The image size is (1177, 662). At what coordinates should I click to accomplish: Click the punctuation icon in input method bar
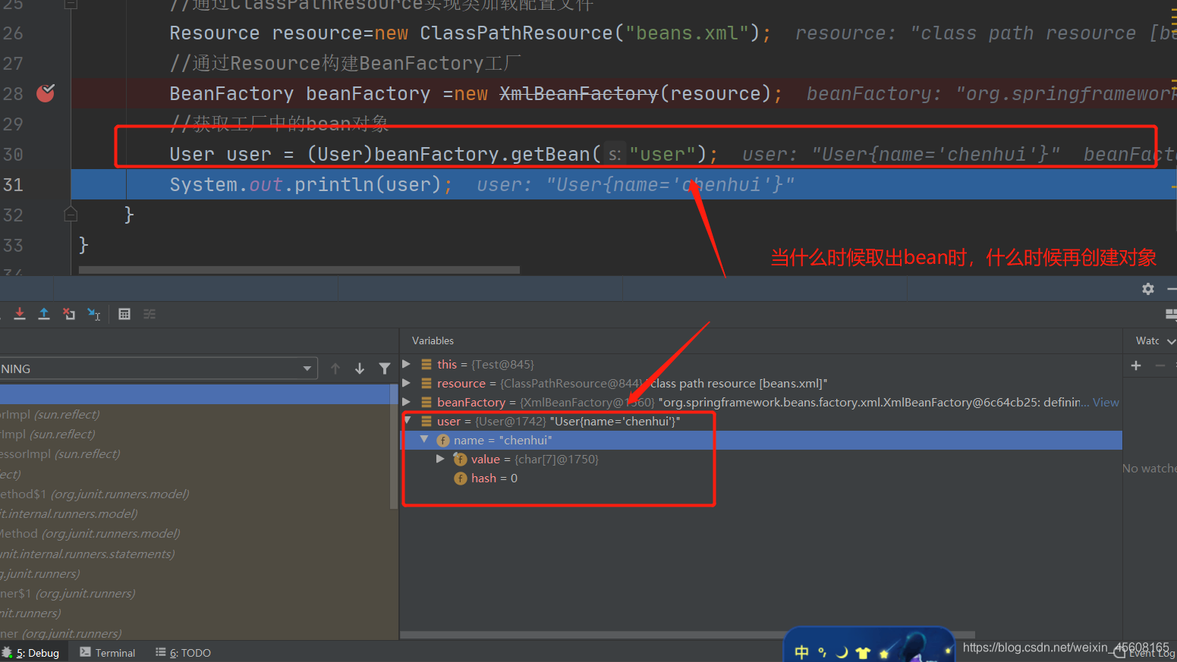(x=822, y=653)
